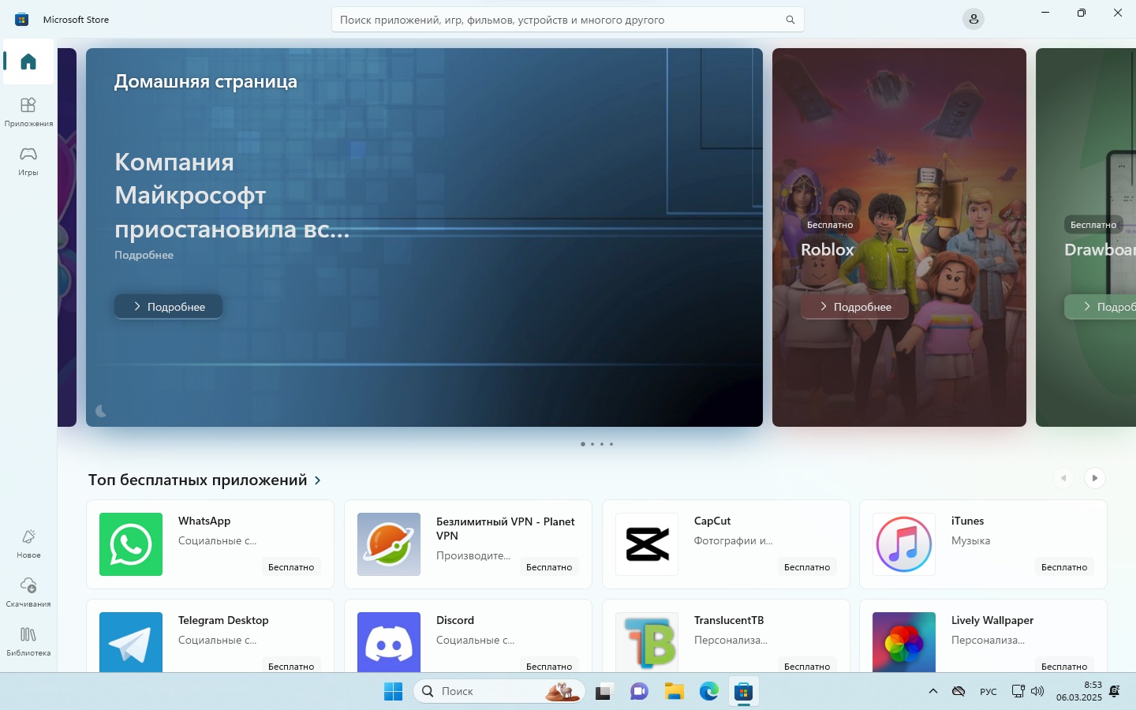The height and width of the screenshot is (710, 1136).
Task: Switch the РУС input language indicator
Action: 988,692
